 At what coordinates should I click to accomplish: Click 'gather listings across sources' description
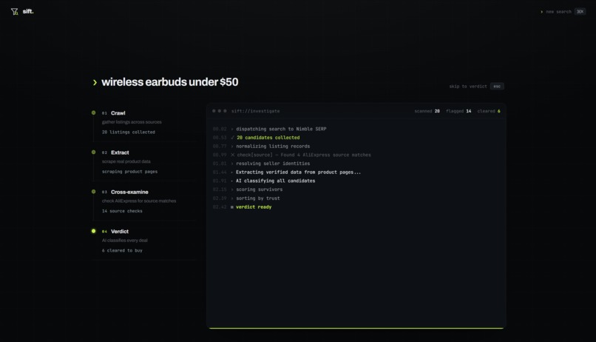(132, 122)
